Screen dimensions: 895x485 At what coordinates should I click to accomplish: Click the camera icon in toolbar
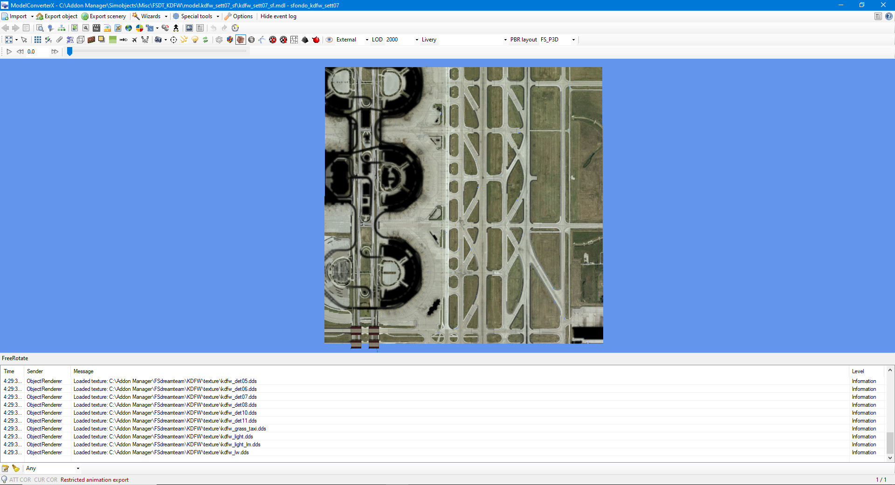[x=158, y=40]
